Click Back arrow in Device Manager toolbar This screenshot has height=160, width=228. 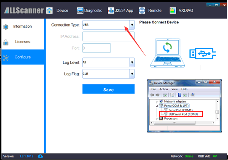(x=152, y=95)
